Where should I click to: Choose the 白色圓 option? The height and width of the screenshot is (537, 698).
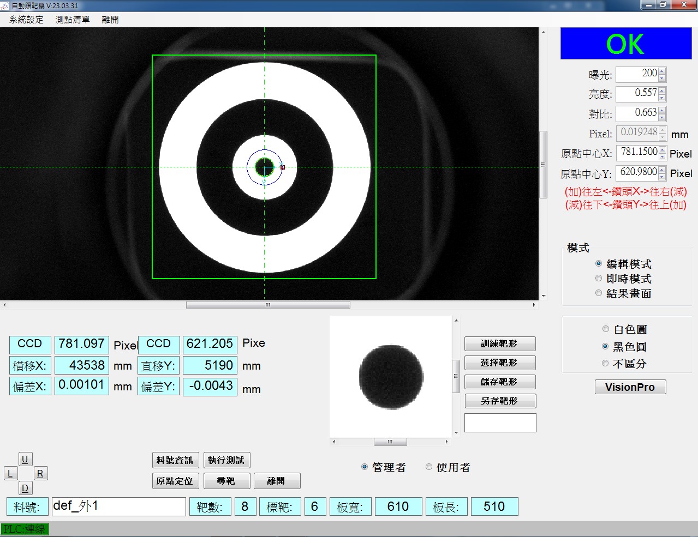pyautogui.click(x=606, y=329)
